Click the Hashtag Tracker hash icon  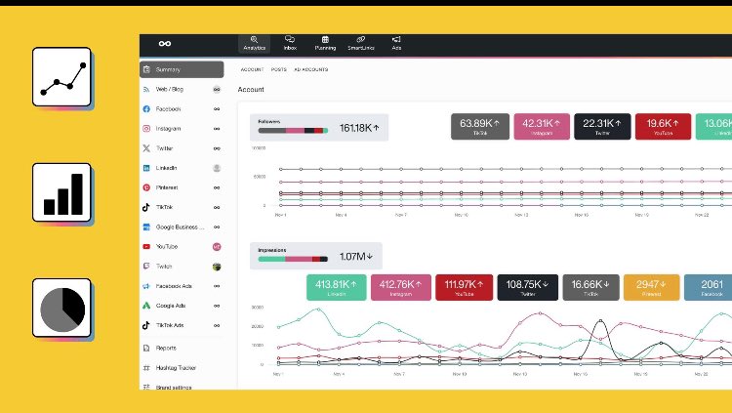(146, 368)
